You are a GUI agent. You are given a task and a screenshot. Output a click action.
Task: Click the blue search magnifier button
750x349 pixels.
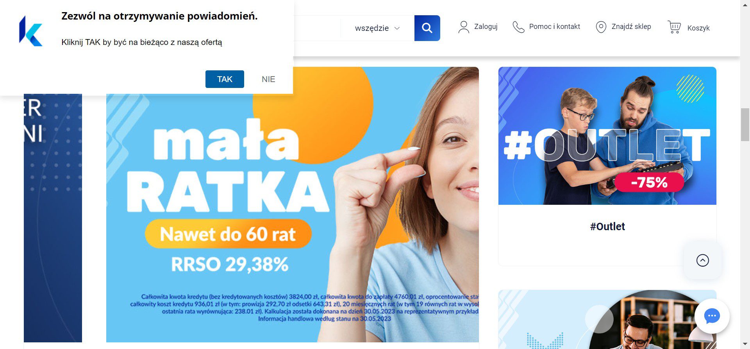pyautogui.click(x=427, y=28)
